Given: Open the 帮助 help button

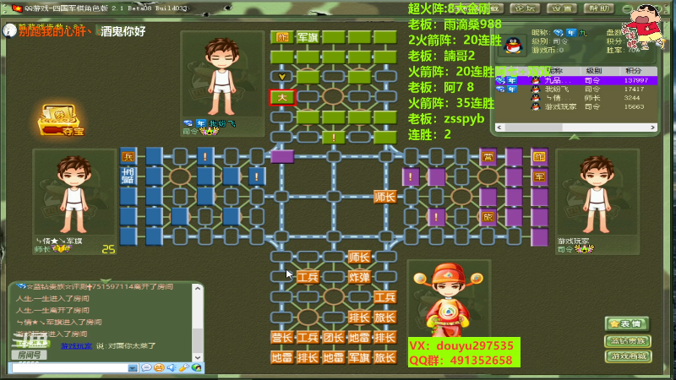Looking at the screenshot, I should [599, 8].
